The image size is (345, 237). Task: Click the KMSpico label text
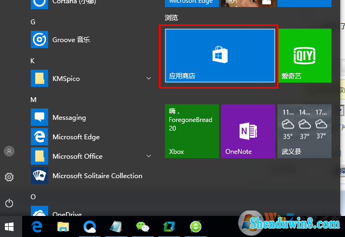66,79
